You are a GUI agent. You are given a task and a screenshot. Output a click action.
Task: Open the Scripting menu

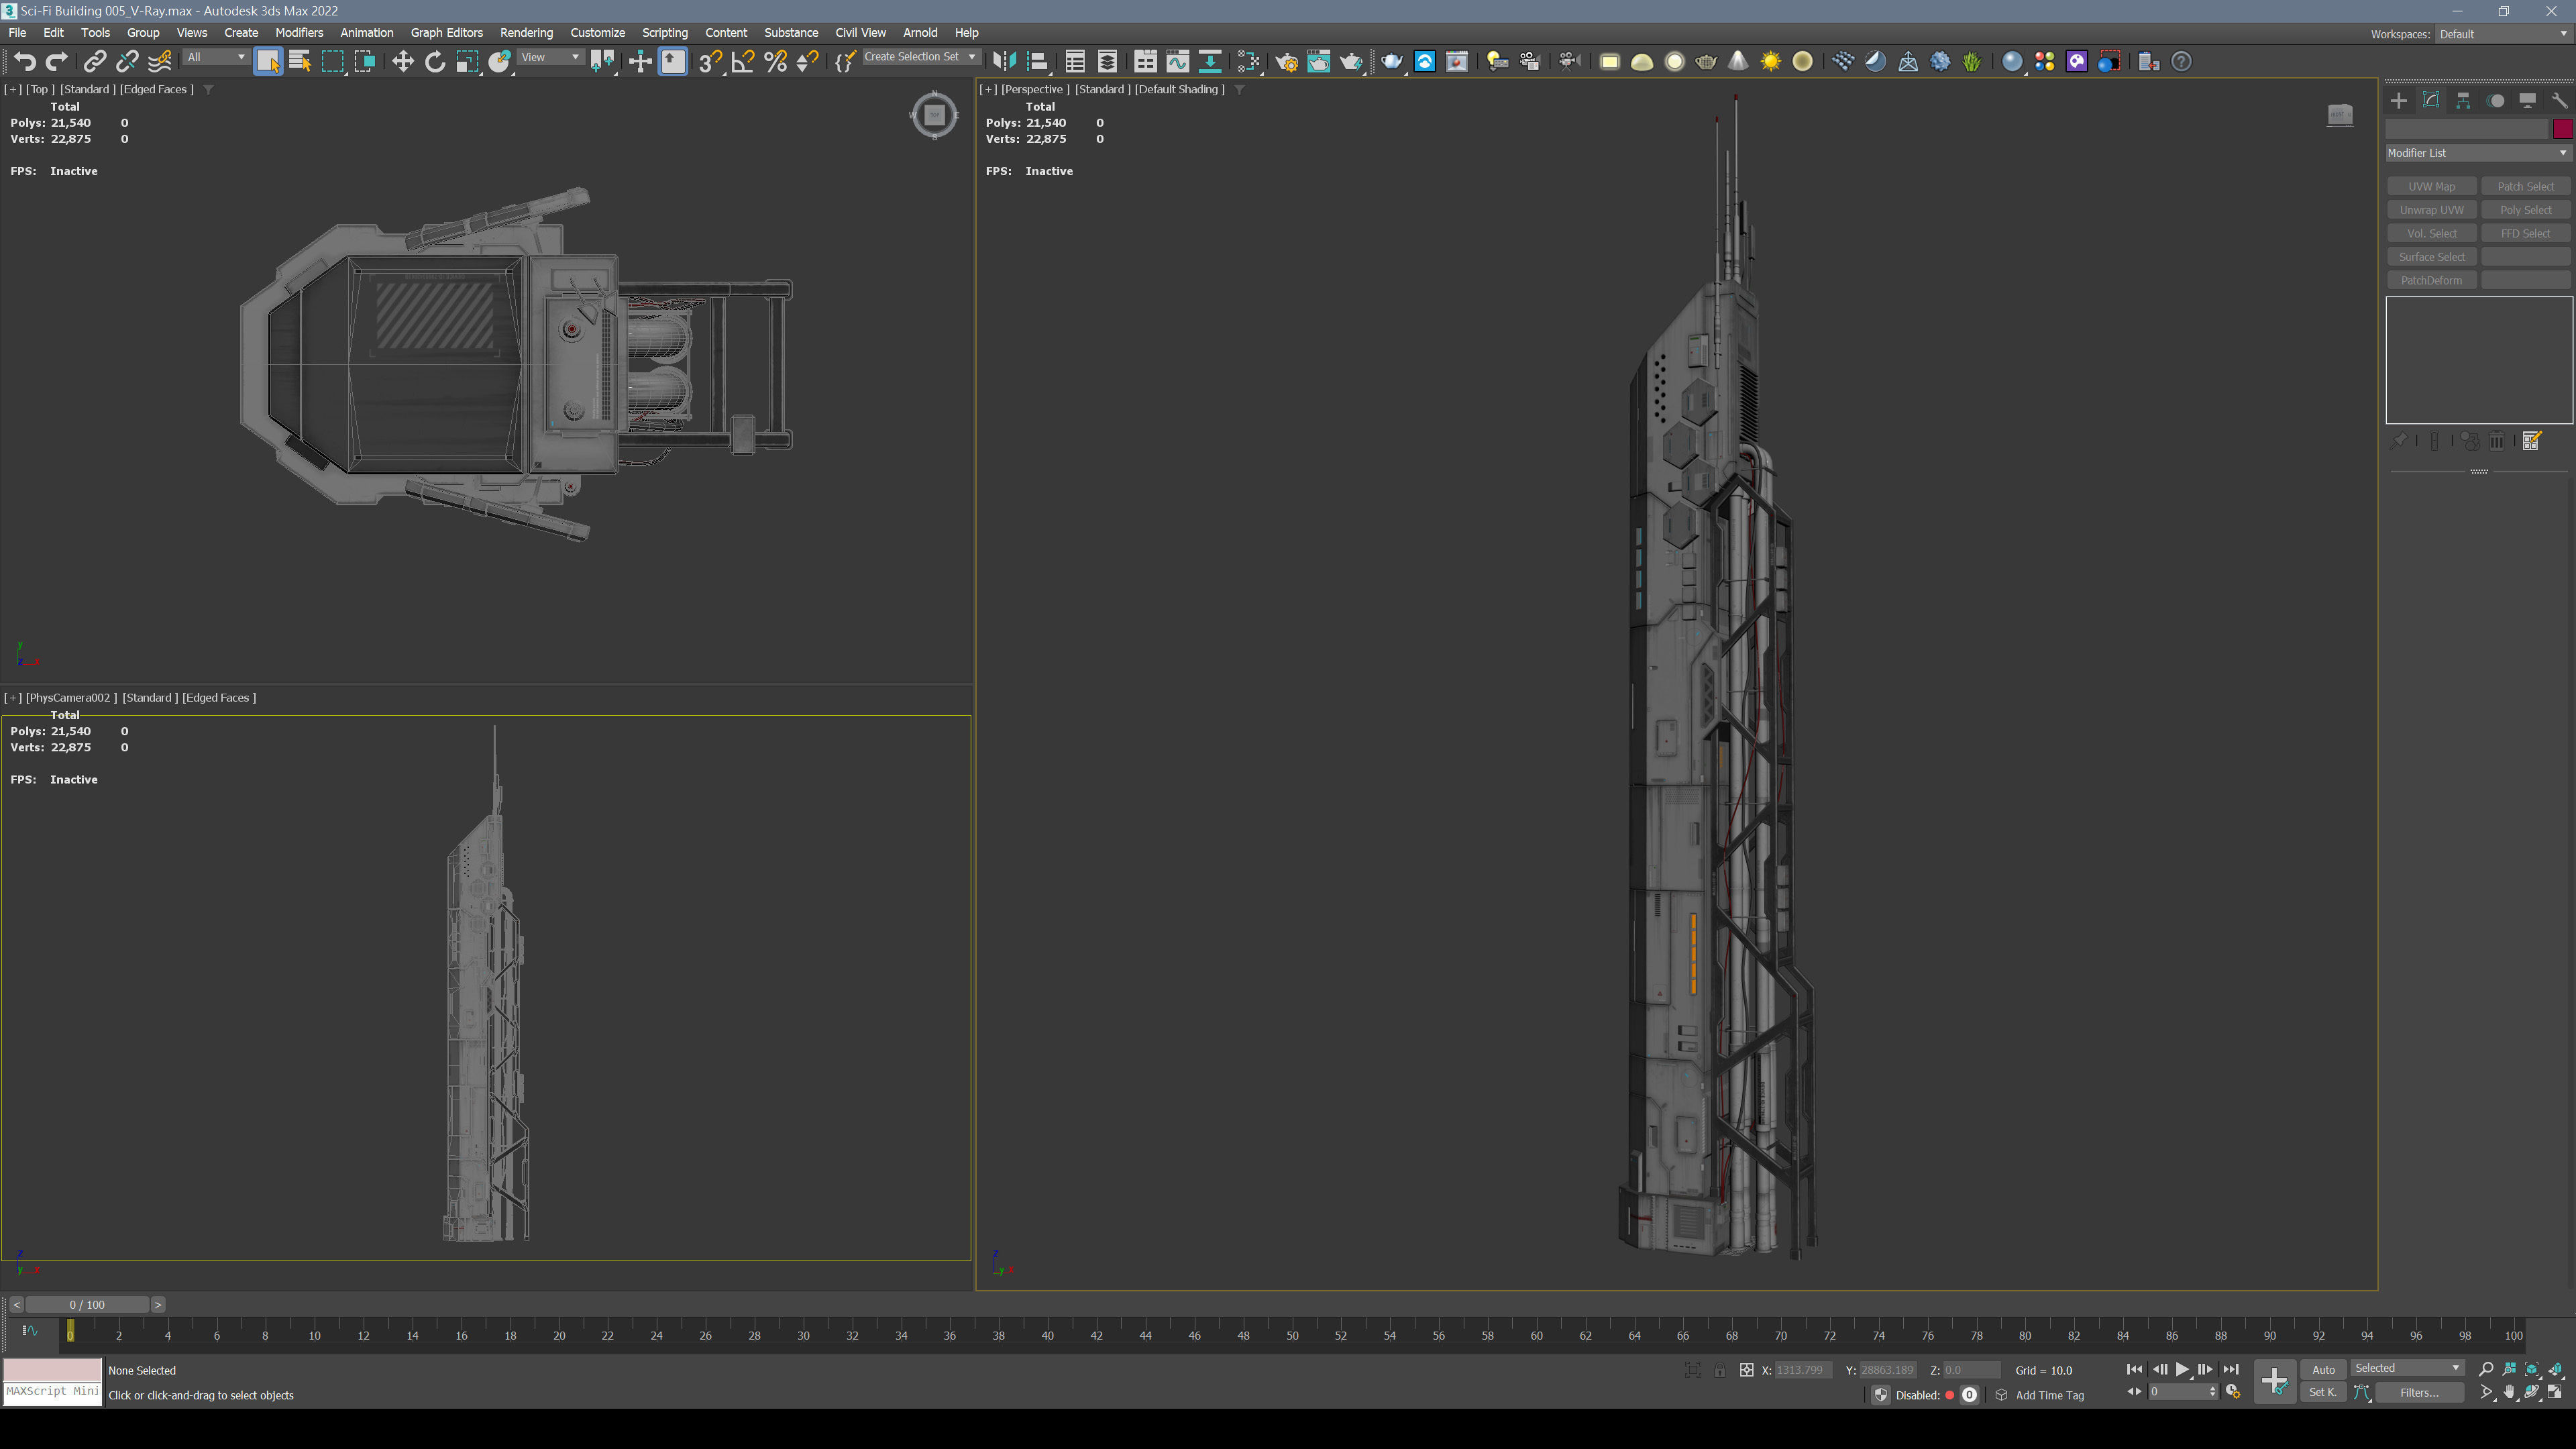point(664,32)
